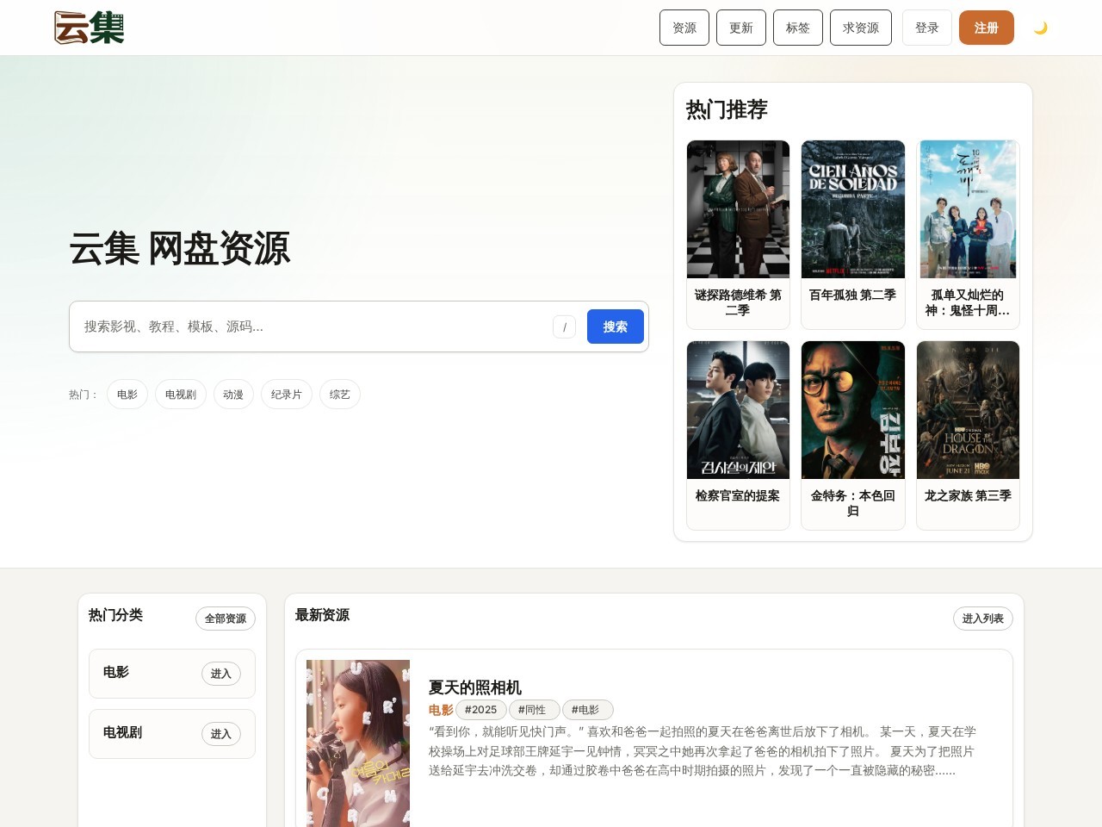Click the 热门推荐 heading
The height and width of the screenshot is (827, 1102).
pos(727,109)
